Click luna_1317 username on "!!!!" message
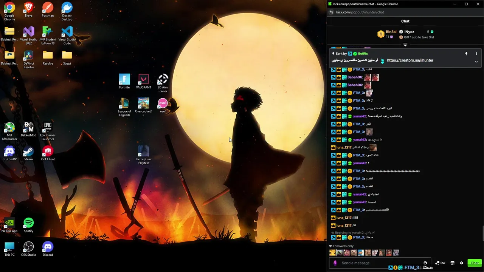484x272 pixels. [344, 218]
